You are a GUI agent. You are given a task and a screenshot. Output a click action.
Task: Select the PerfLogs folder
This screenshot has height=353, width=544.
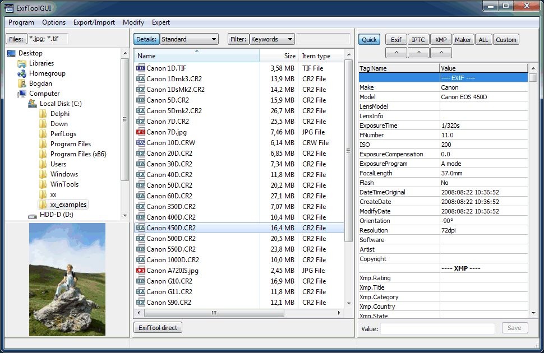point(63,134)
